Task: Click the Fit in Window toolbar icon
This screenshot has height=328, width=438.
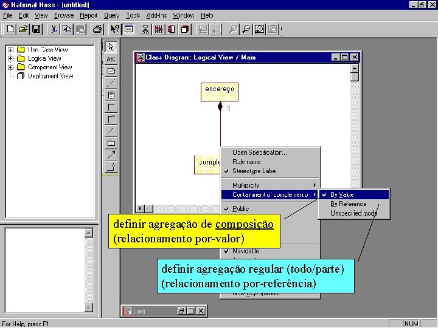Action: (260, 29)
